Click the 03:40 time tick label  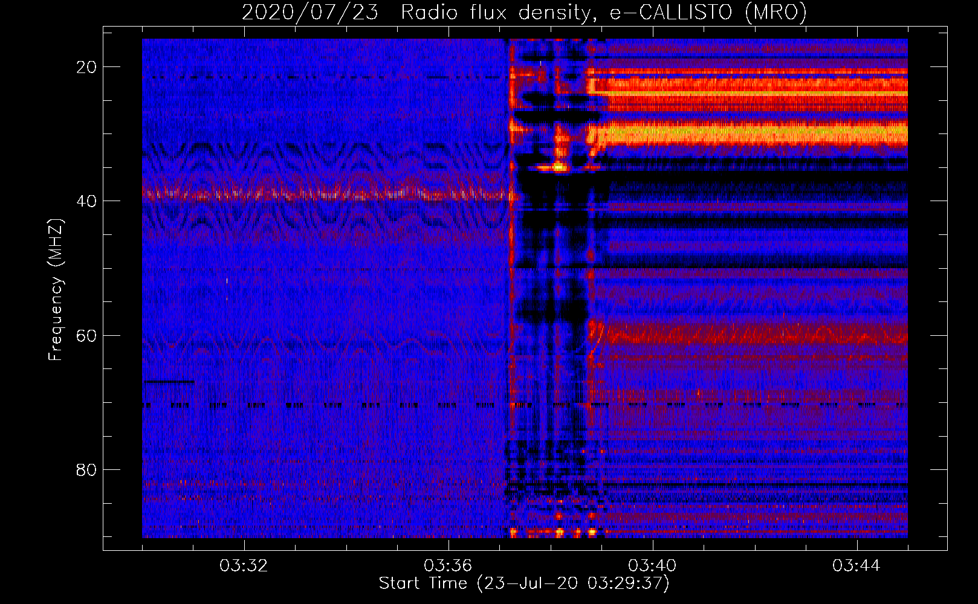653,566
